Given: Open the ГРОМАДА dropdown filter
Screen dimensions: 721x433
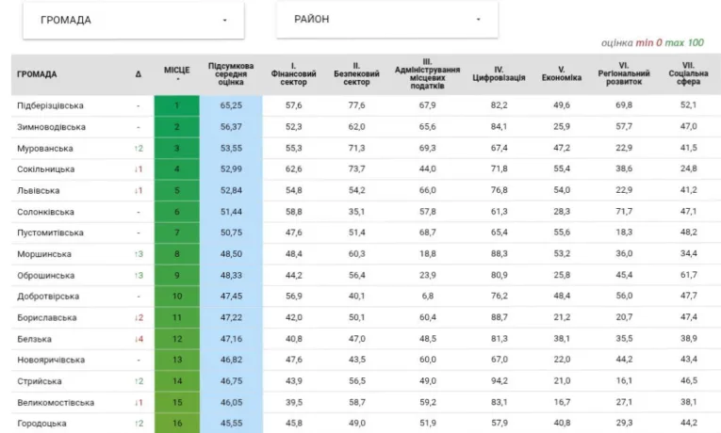Looking at the screenshot, I should [x=133, y=20].
